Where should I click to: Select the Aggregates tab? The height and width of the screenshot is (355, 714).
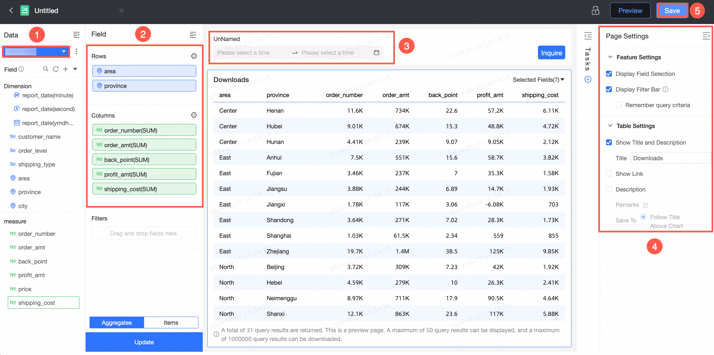tap(117, 322)
